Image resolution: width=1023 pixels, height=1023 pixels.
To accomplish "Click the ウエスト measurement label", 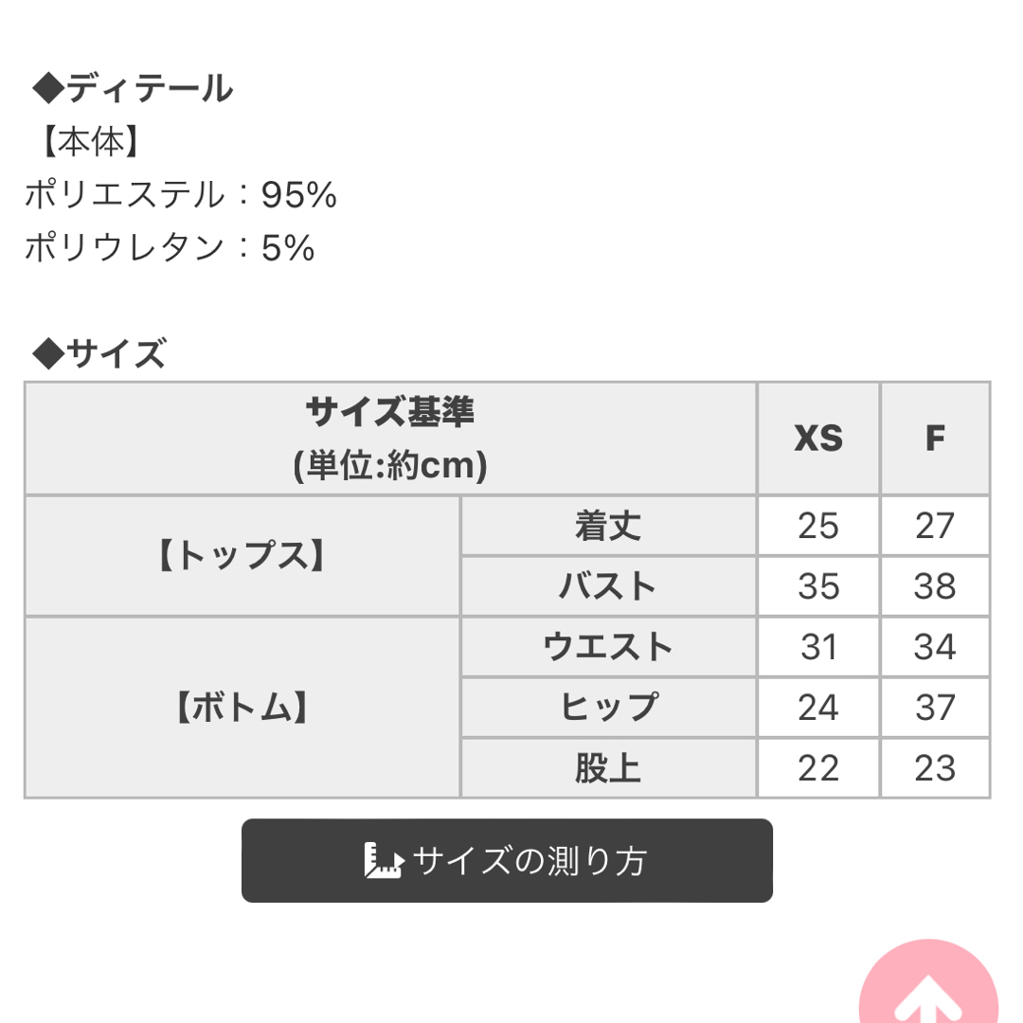I will pos(608,647).
